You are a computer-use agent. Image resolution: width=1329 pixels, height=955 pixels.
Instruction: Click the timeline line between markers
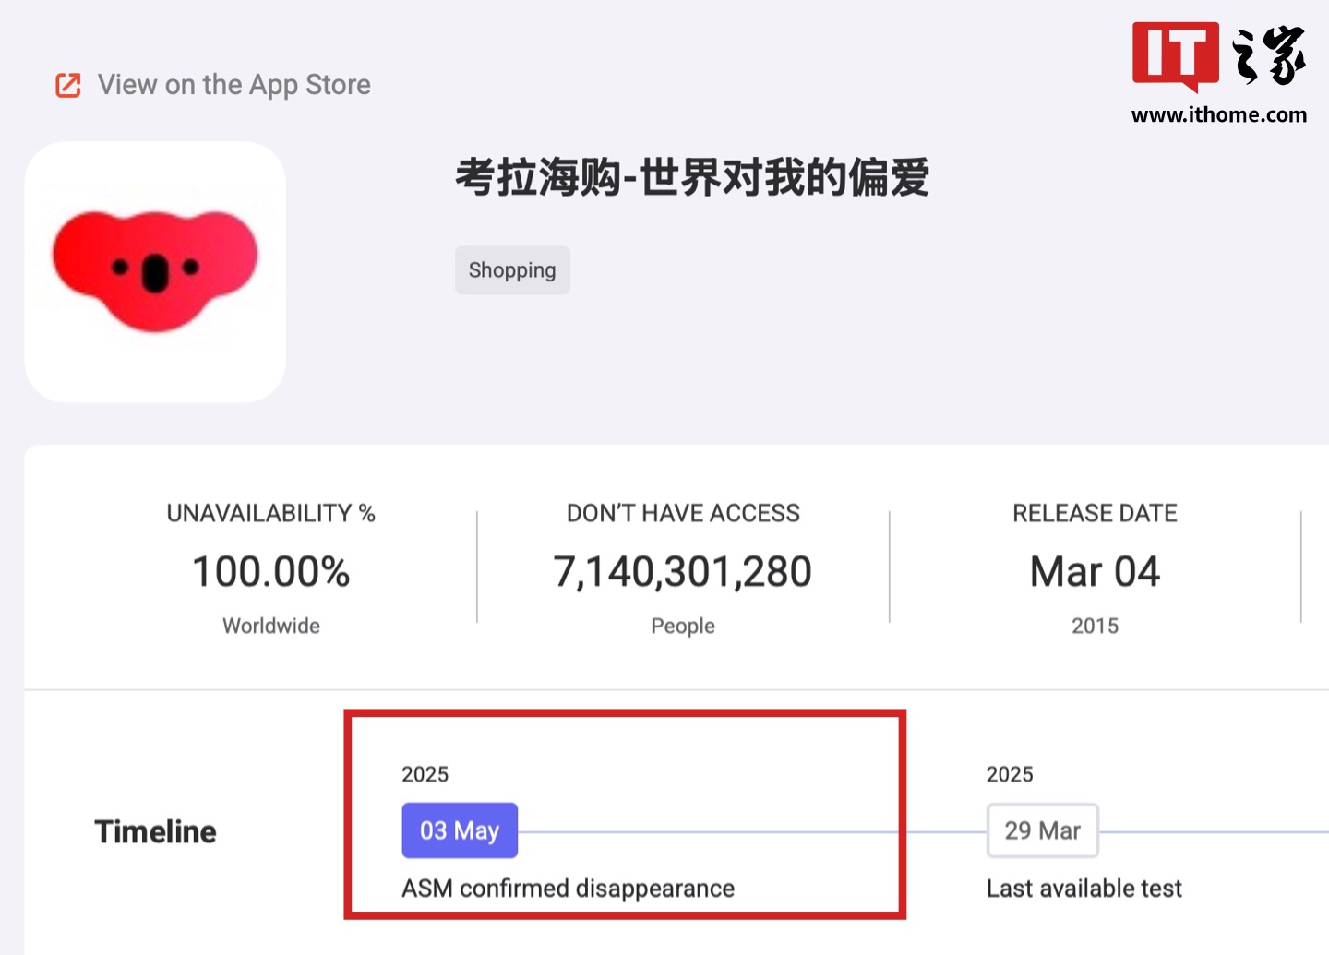click(752, 831)
